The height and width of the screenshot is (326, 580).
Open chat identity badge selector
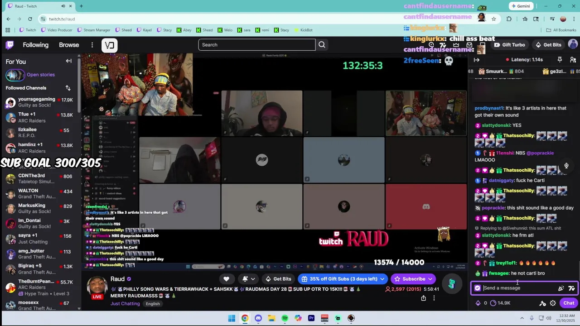click(x=477, y=288)
